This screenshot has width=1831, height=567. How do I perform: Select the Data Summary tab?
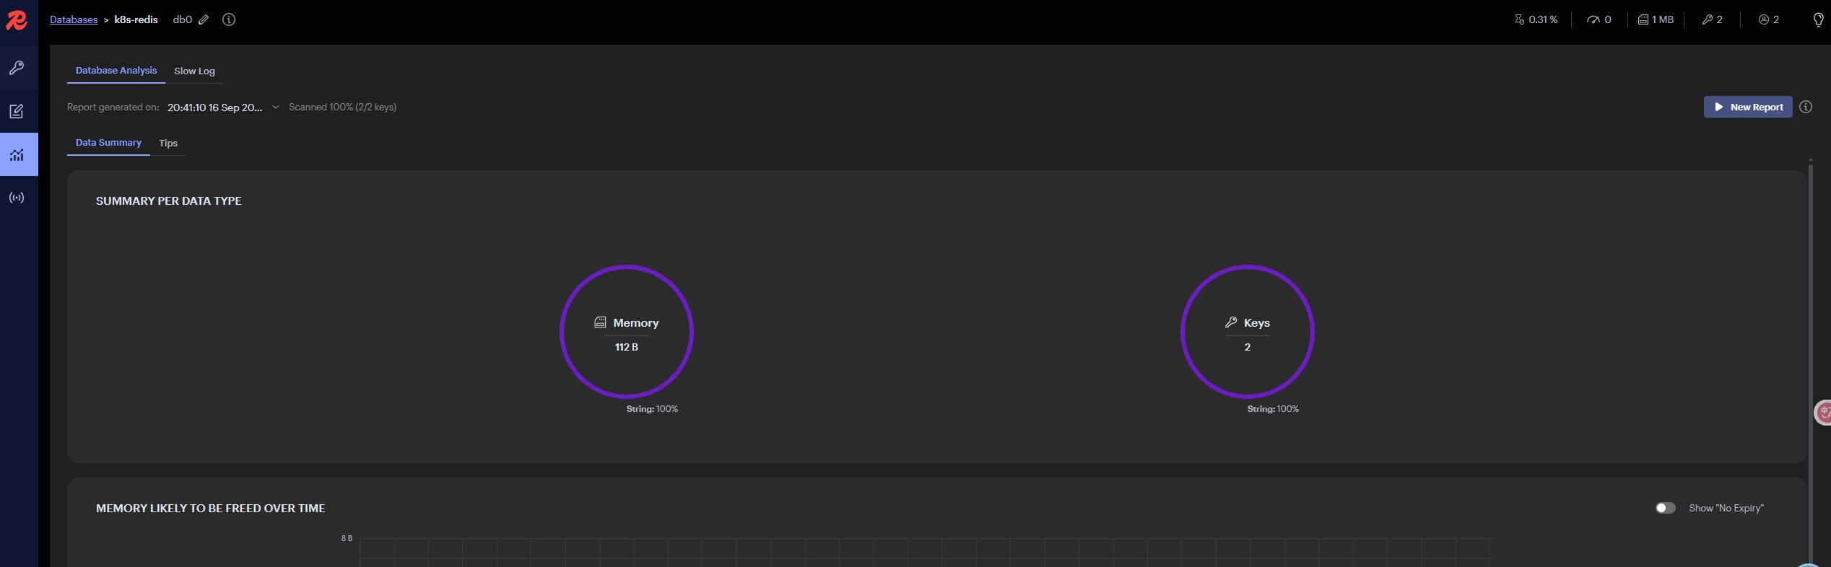click(108, 143)
